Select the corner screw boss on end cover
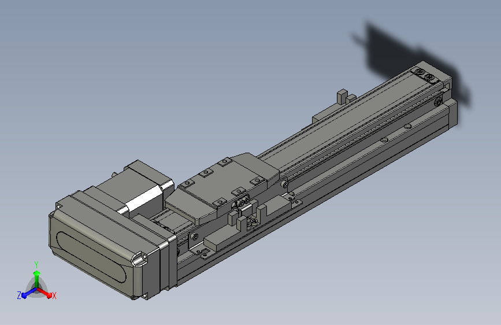Screen dimensions: 501x325 [139, 258]
